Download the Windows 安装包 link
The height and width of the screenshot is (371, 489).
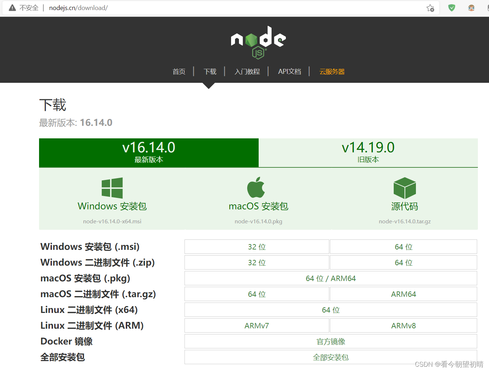coord(112,206)
